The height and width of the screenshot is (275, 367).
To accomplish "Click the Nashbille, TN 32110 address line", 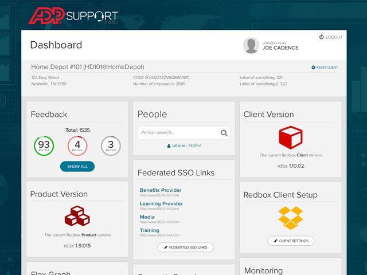I will click(x=49, y=84).
